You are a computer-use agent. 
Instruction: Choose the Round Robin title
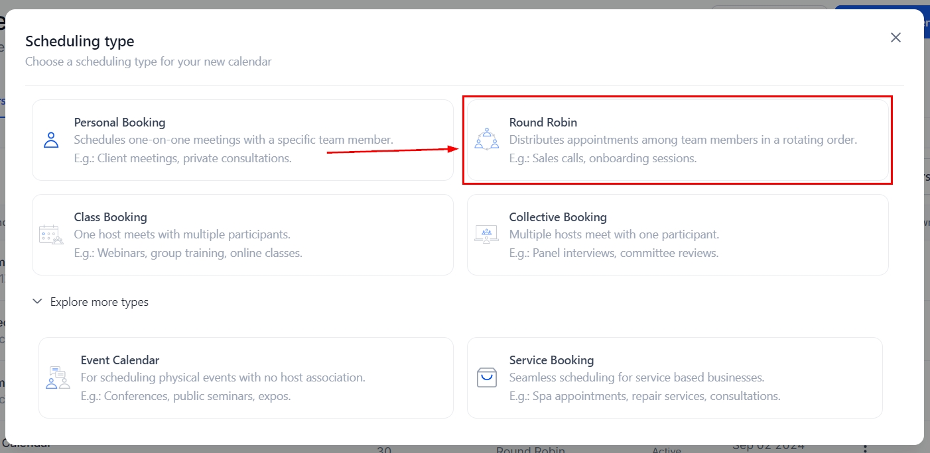[543, 123]
